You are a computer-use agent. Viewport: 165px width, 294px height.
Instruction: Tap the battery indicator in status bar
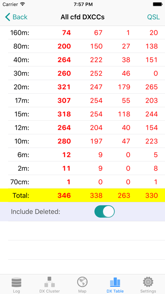(x=158, y=4)
